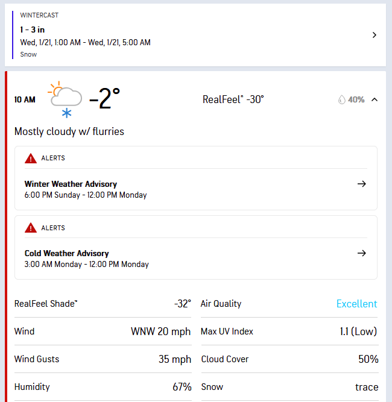Click the arrow icon for Cold Weather Advisory
392x402 pixels.
361,253
